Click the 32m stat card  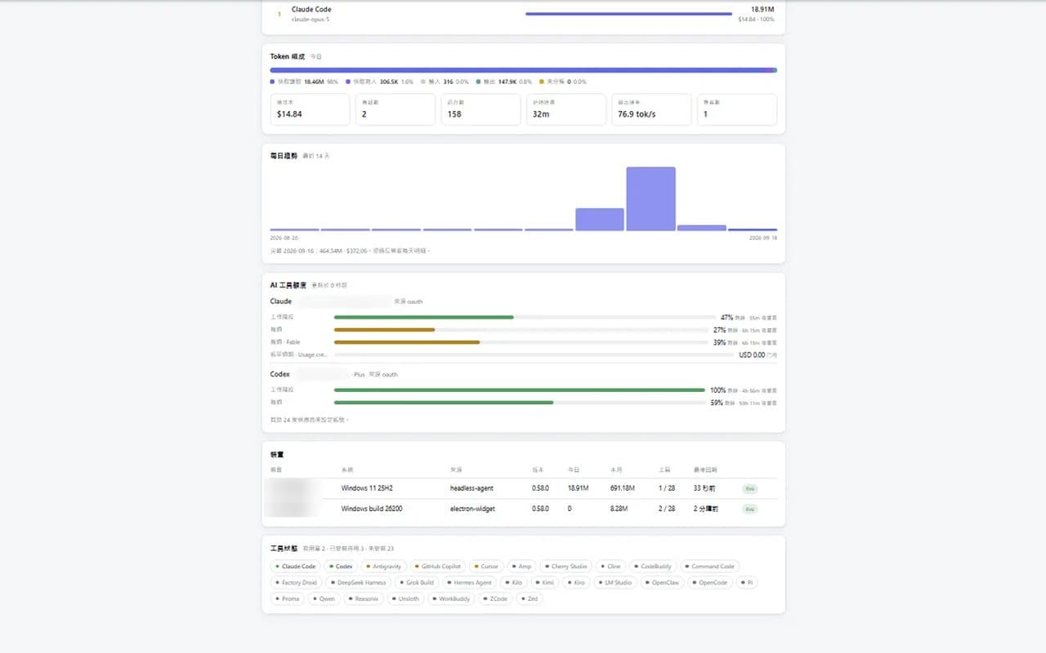(566, 109)
